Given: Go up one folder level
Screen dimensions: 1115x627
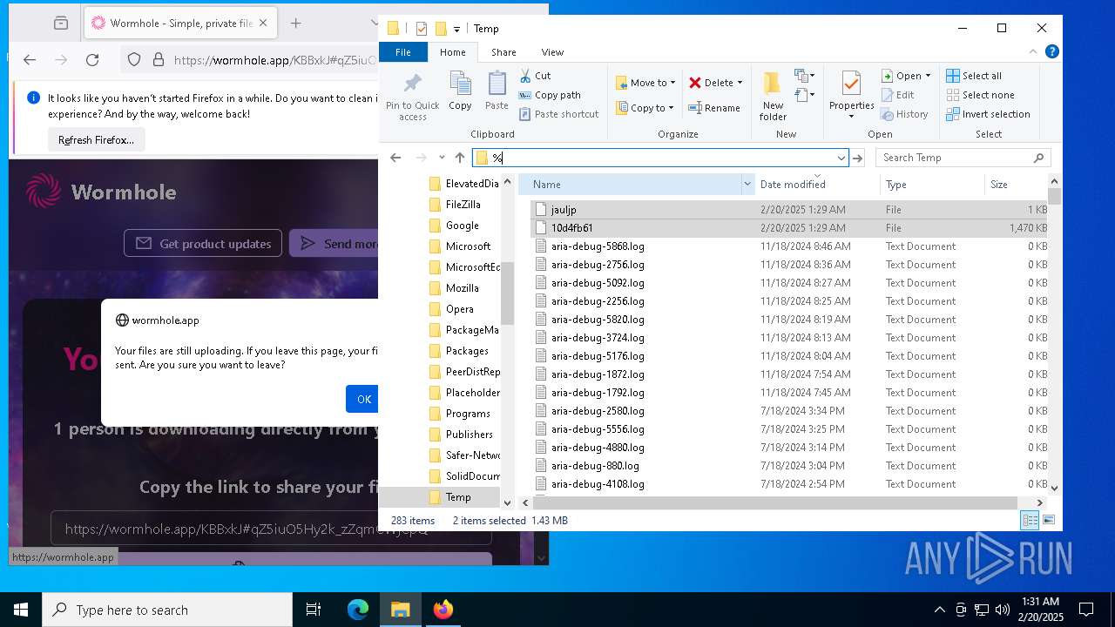Looking at the screenshot, I should tap(460, 158).
